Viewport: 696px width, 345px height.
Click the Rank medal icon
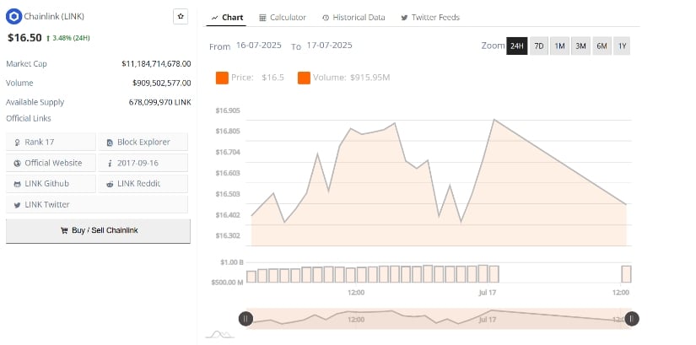18,143
